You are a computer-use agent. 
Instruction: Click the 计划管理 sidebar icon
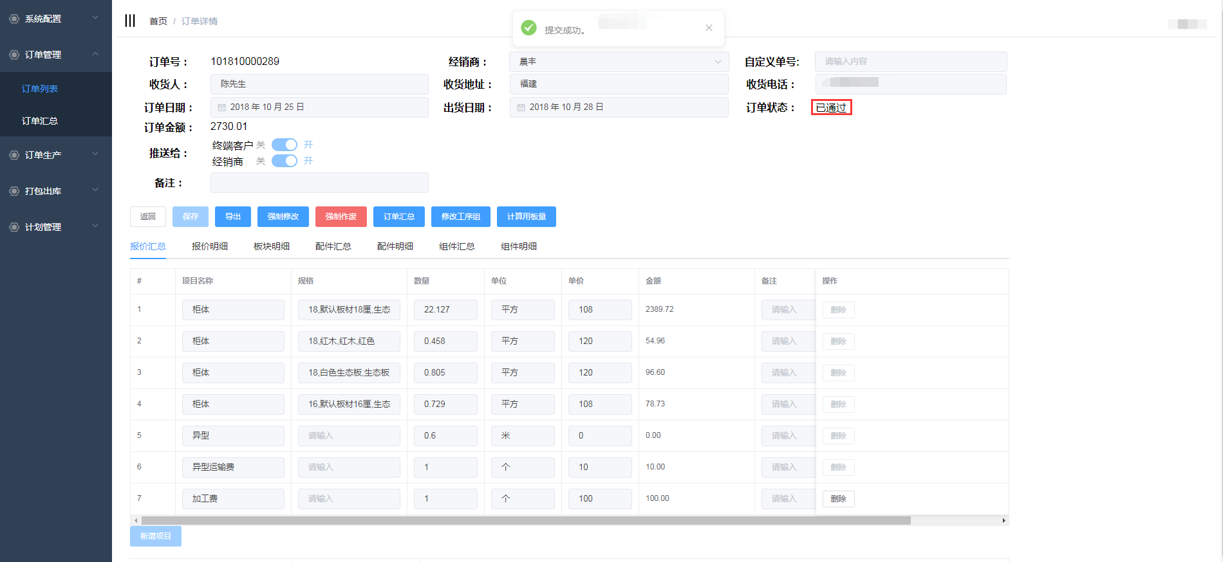14,227
